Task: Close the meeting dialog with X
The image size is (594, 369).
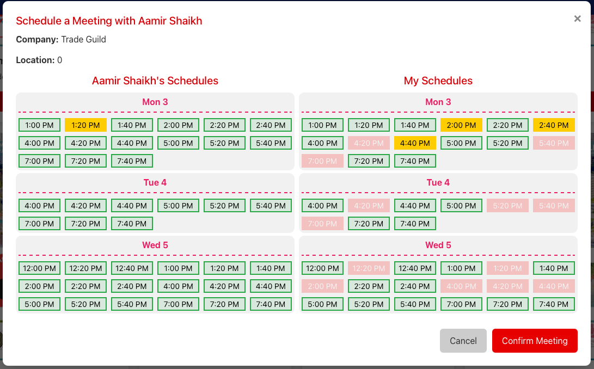Action: tap(577, 19)
